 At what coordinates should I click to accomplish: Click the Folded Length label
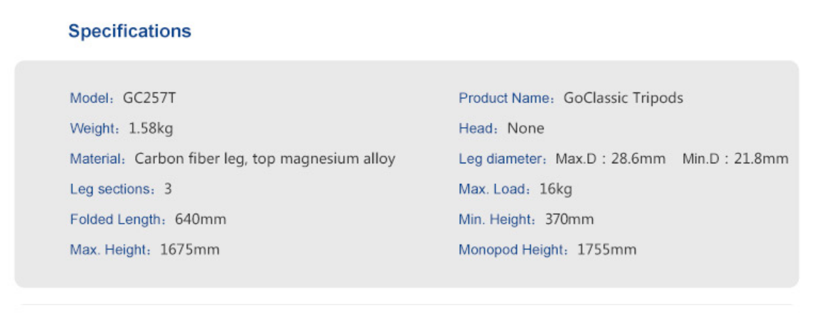117,219
